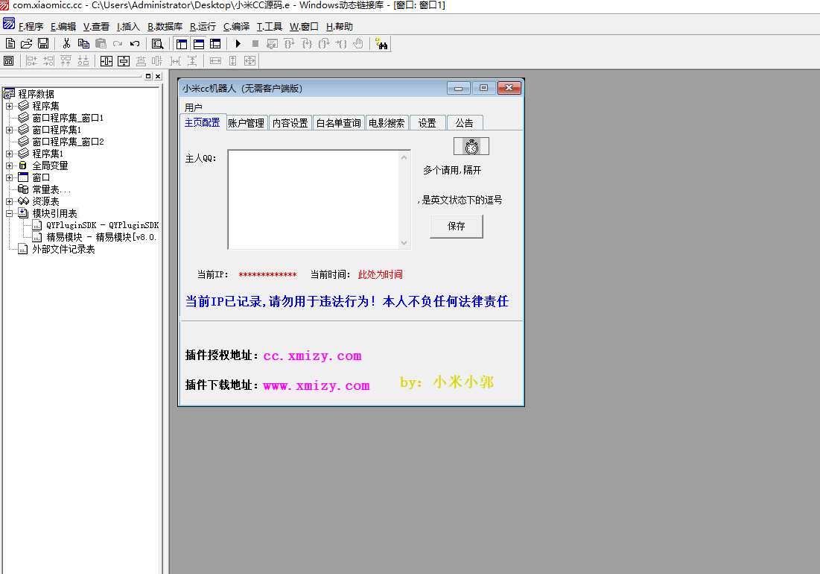The width and height of the screenshot is (820, 574).
Task: Expand the 程序集 tree node
Action: coord(10,106)
